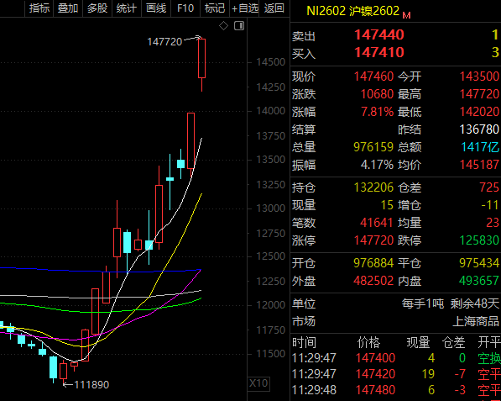Viewport: 501px width, 401px height.
Task: Open the 统计 statistics tool
Action: (126, 8)
